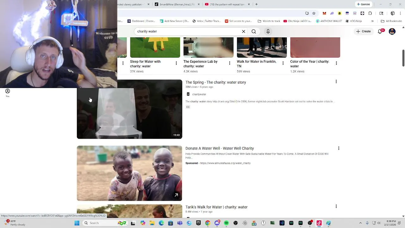Open options menu for The Experience Lab video
Screen dimensions: 405x228
[x=230, y=63]
